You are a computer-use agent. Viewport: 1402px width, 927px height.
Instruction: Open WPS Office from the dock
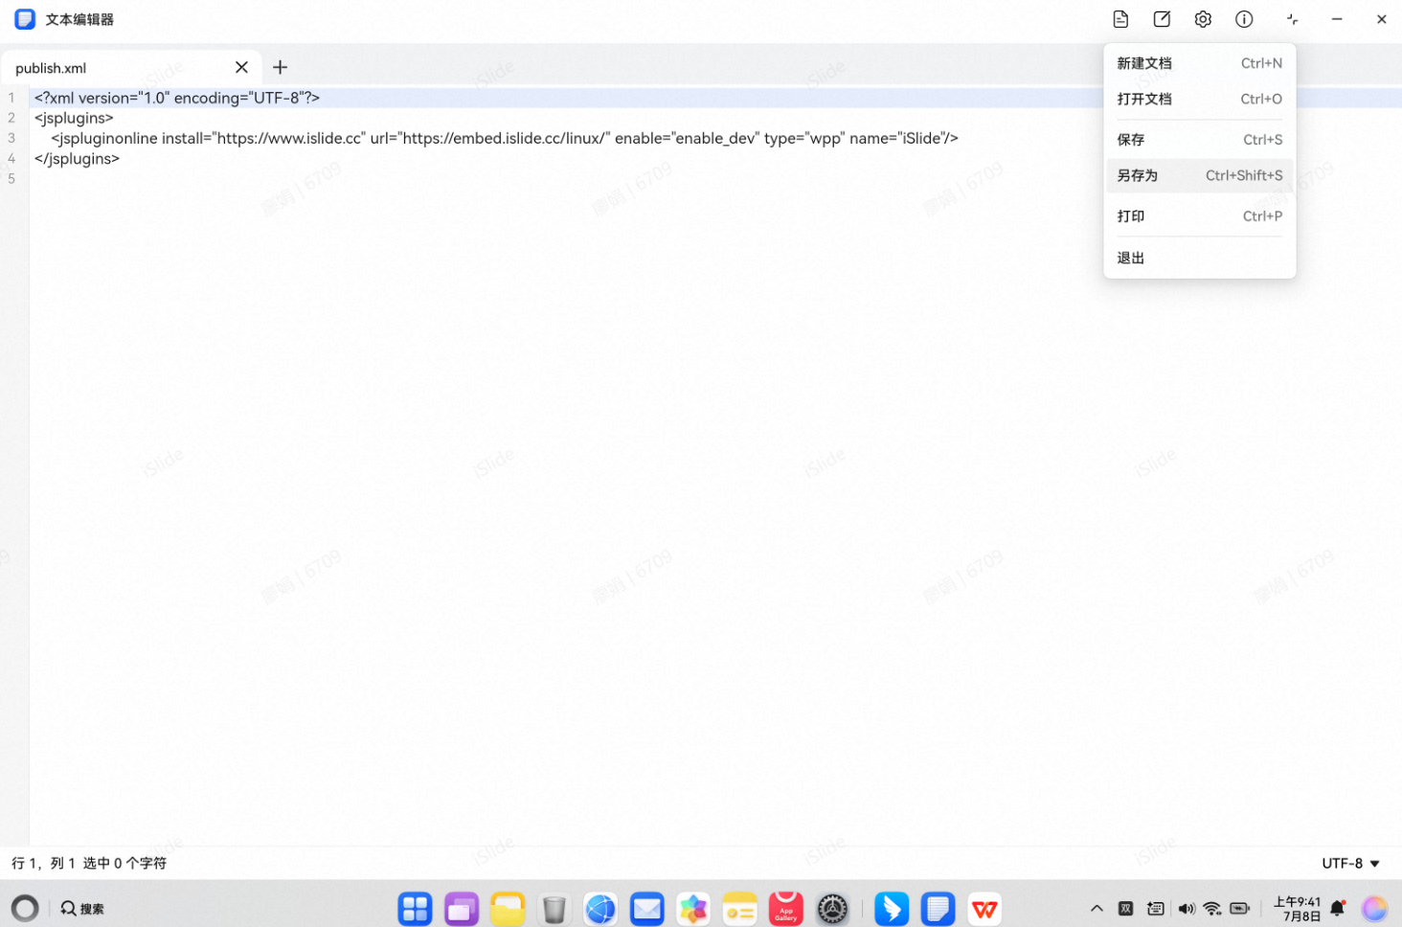click(x=984, y=909)
